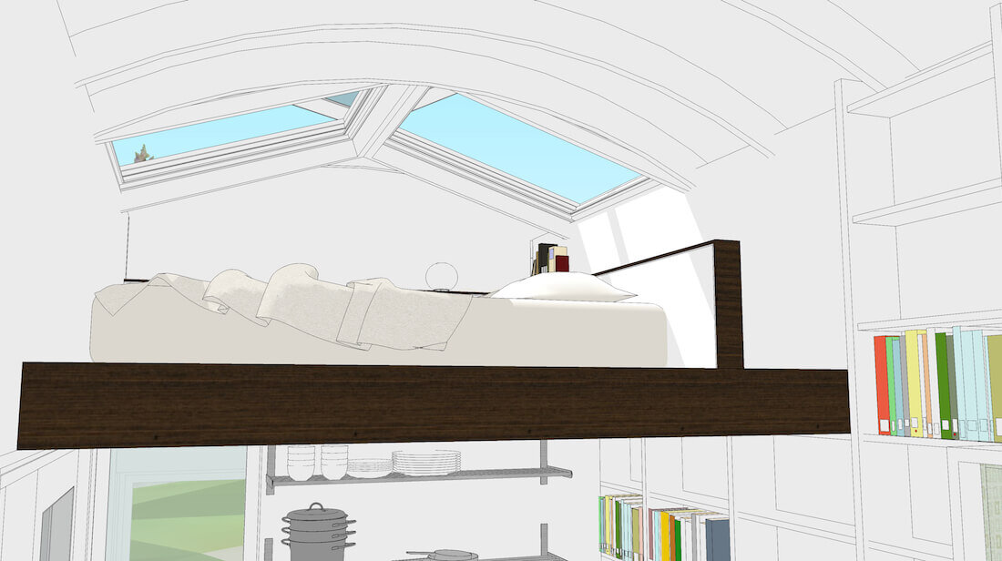Click the stacked cooking pots under the loft
The image size is (1002, 561).
click(x=318, y=532)
